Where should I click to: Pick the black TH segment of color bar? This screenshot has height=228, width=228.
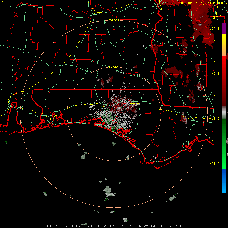click(x=224, y=197)
